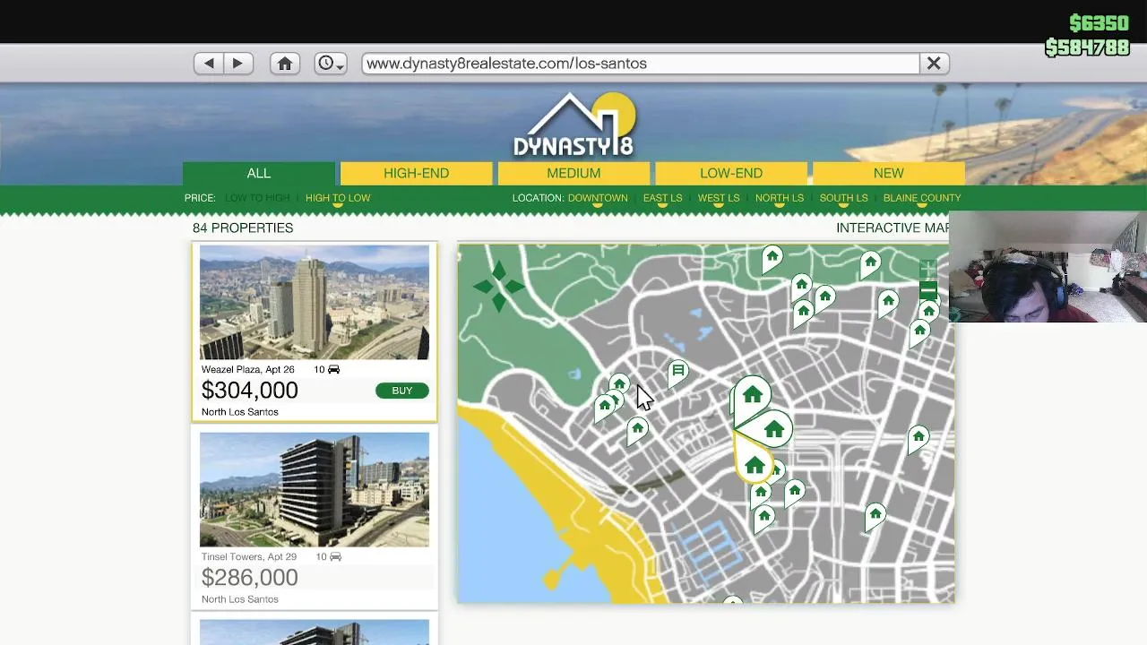Click the garage car icon for Weazel Plaza
The width and height of the screenshot is (1147, 645).
pos(333,369)
